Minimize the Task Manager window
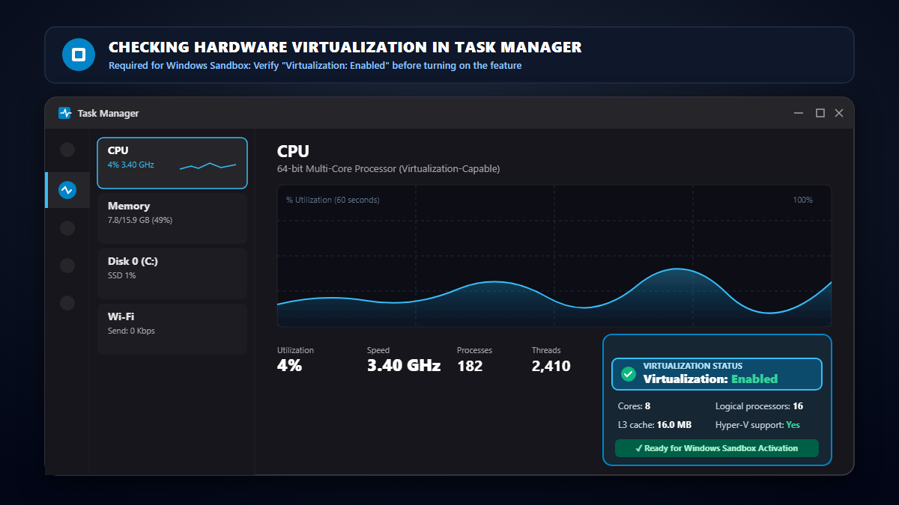The image size is (899, 505). pos(799,113)
